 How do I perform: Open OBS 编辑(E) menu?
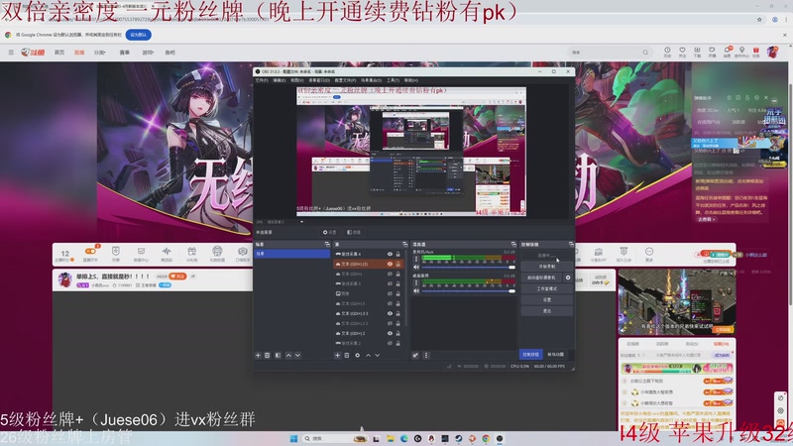coord(280,80)
